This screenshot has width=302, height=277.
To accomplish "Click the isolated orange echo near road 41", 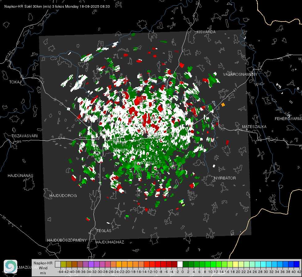I will [x=223, y=105].
